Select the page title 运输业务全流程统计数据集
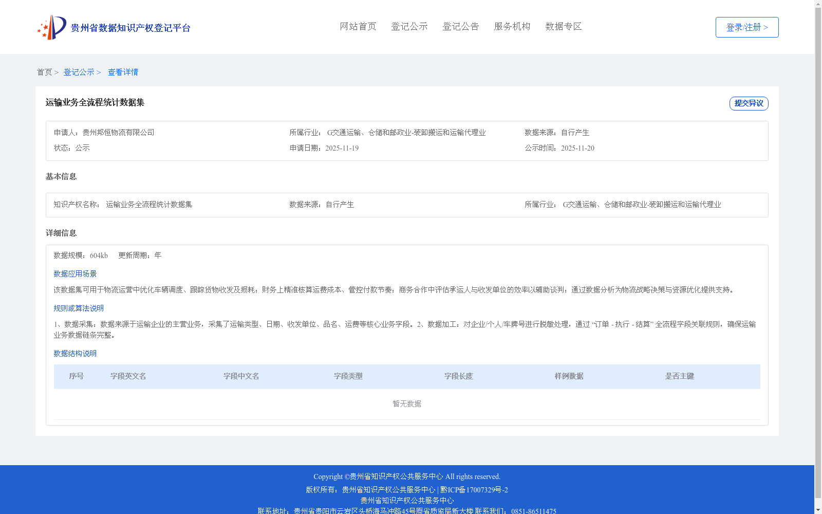The width and height of the screenshot is (822, 514). (95, 102)
